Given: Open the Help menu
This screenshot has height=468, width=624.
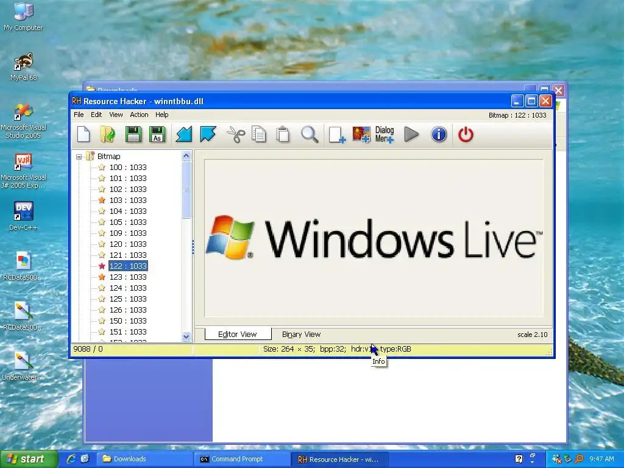Looking at the screenshot, I should tap(162, 115).
